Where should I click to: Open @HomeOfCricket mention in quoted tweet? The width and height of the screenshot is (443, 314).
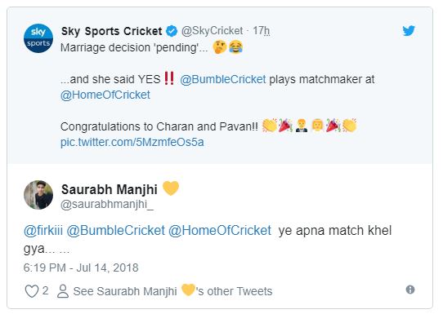pos(105,95)
